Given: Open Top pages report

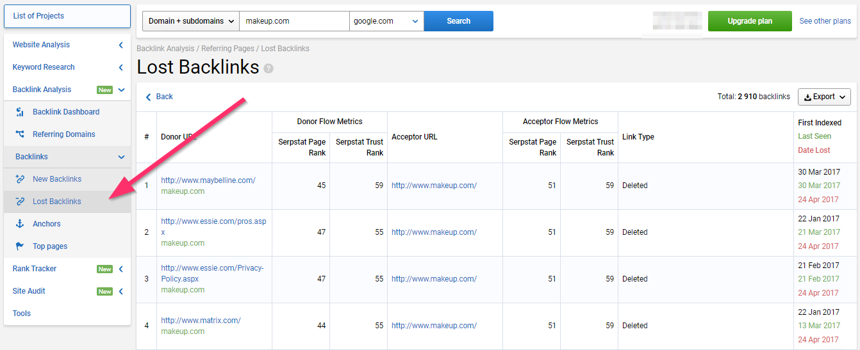Looking at the screenshot, I should click(x=50, y=246).
